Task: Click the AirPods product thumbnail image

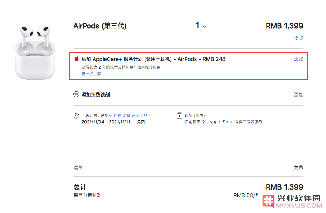Action: tap(35, 52)
